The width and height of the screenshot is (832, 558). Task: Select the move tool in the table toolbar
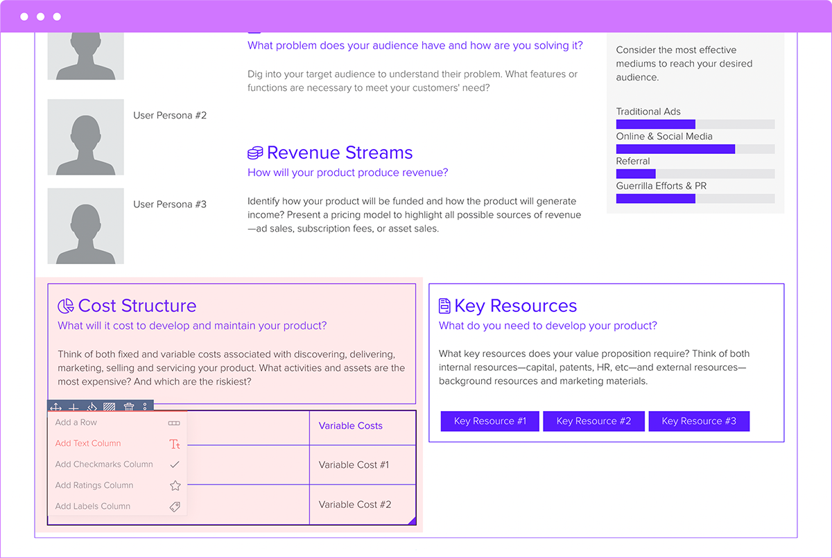click(x=56, y=407)
